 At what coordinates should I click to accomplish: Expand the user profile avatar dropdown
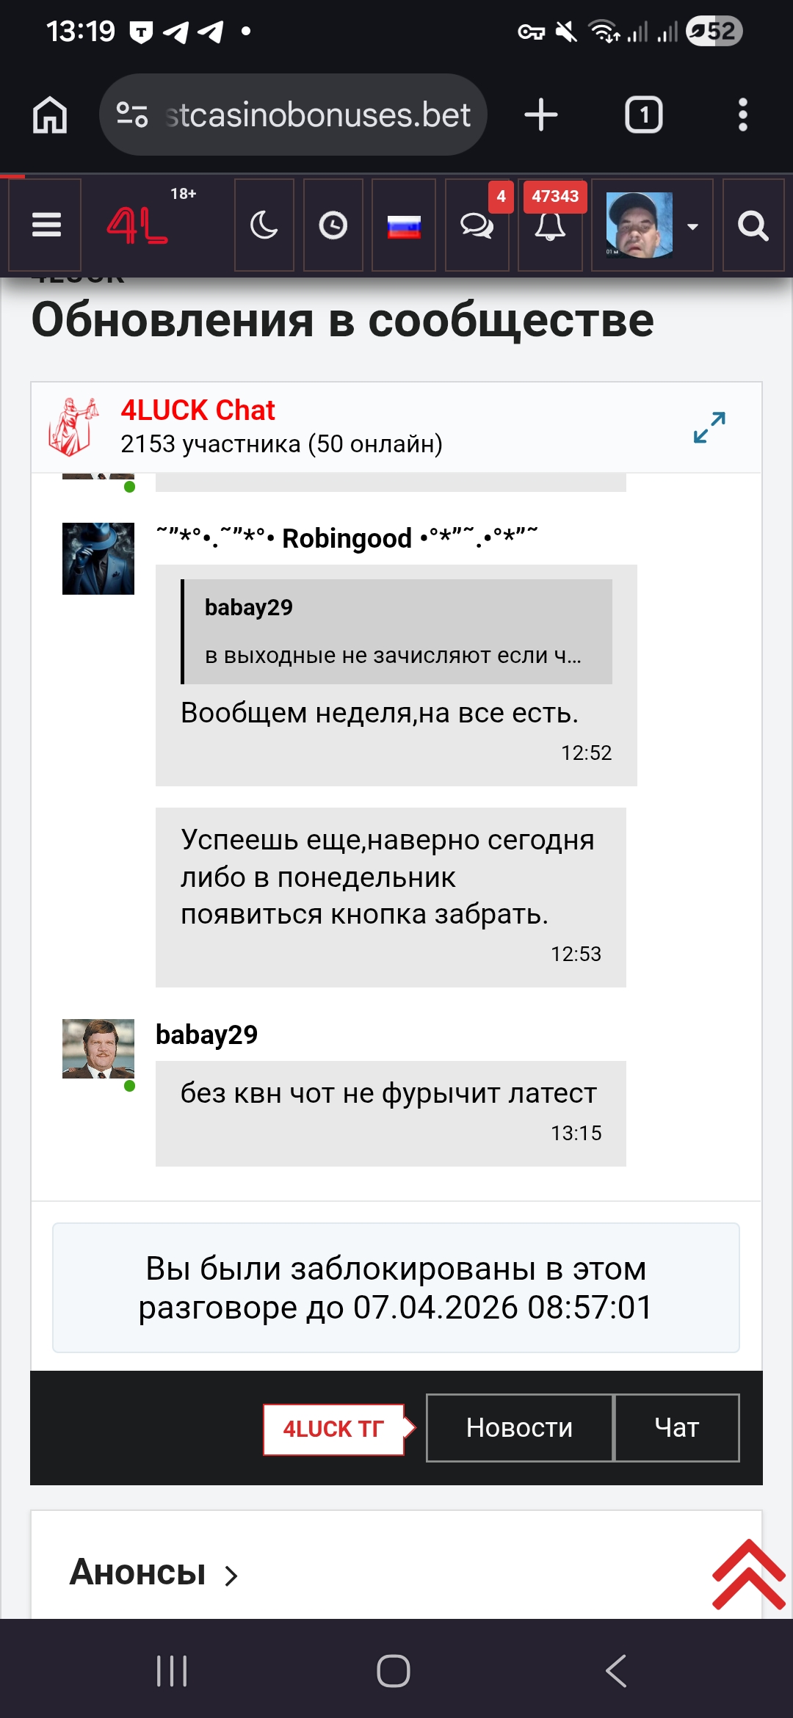pos(652,225)
